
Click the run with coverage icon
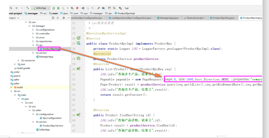click(x=63, y=8)
